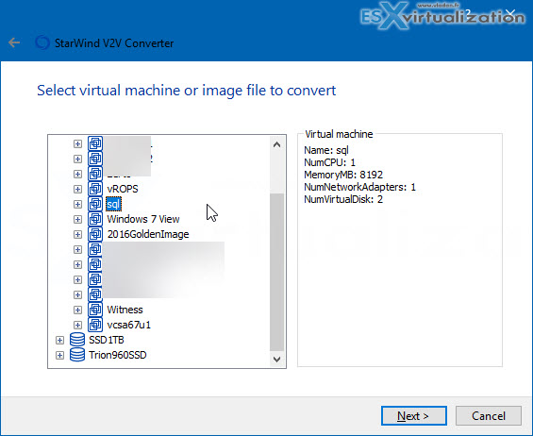The width and height of the screenshot is (533, 436).
Task: Expand the Witness tree node
Action: 78,310
